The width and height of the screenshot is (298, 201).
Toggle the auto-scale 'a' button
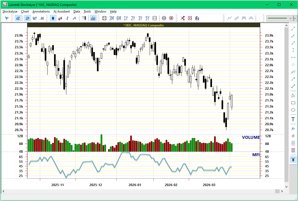18,18
